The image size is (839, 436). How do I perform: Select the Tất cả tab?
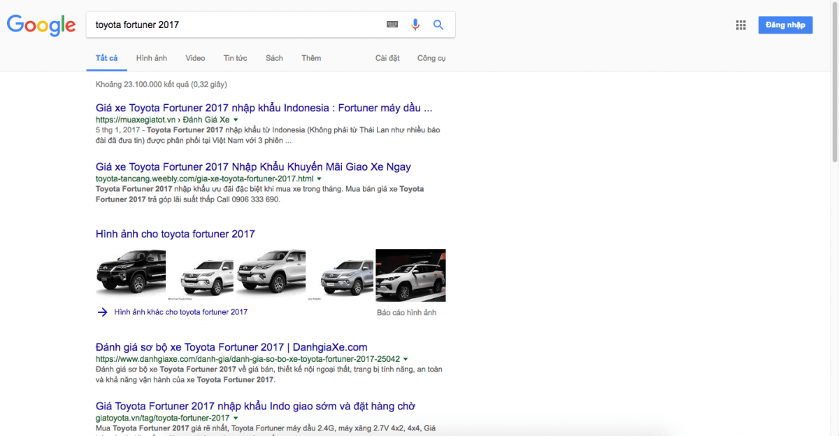click(107, 58)
